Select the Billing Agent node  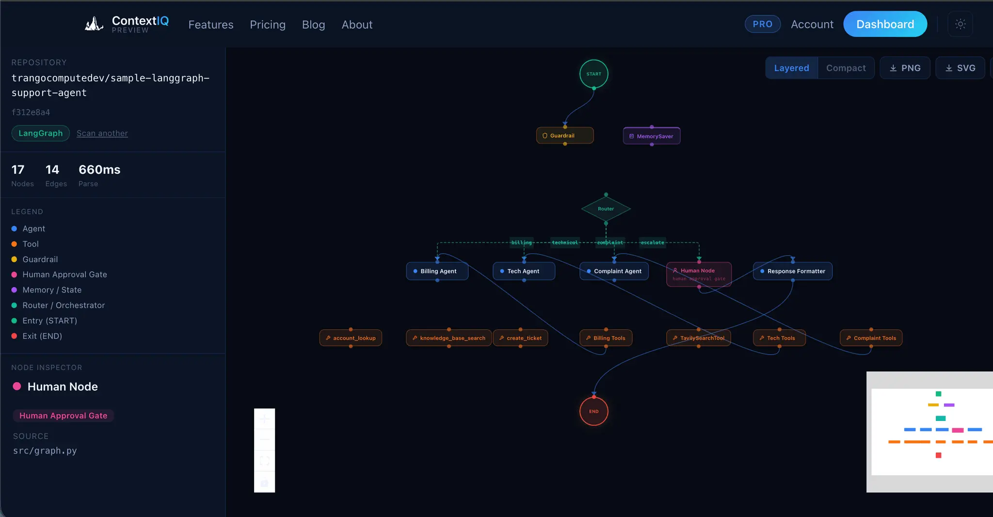click(437, 271)
